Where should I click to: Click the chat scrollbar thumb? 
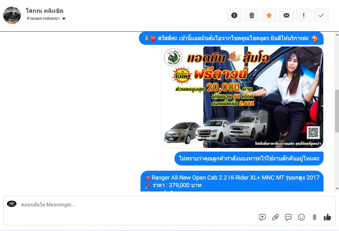337,111
